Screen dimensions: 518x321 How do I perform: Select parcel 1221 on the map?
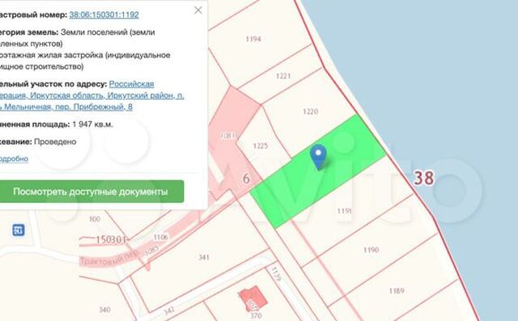pos(283,76)
